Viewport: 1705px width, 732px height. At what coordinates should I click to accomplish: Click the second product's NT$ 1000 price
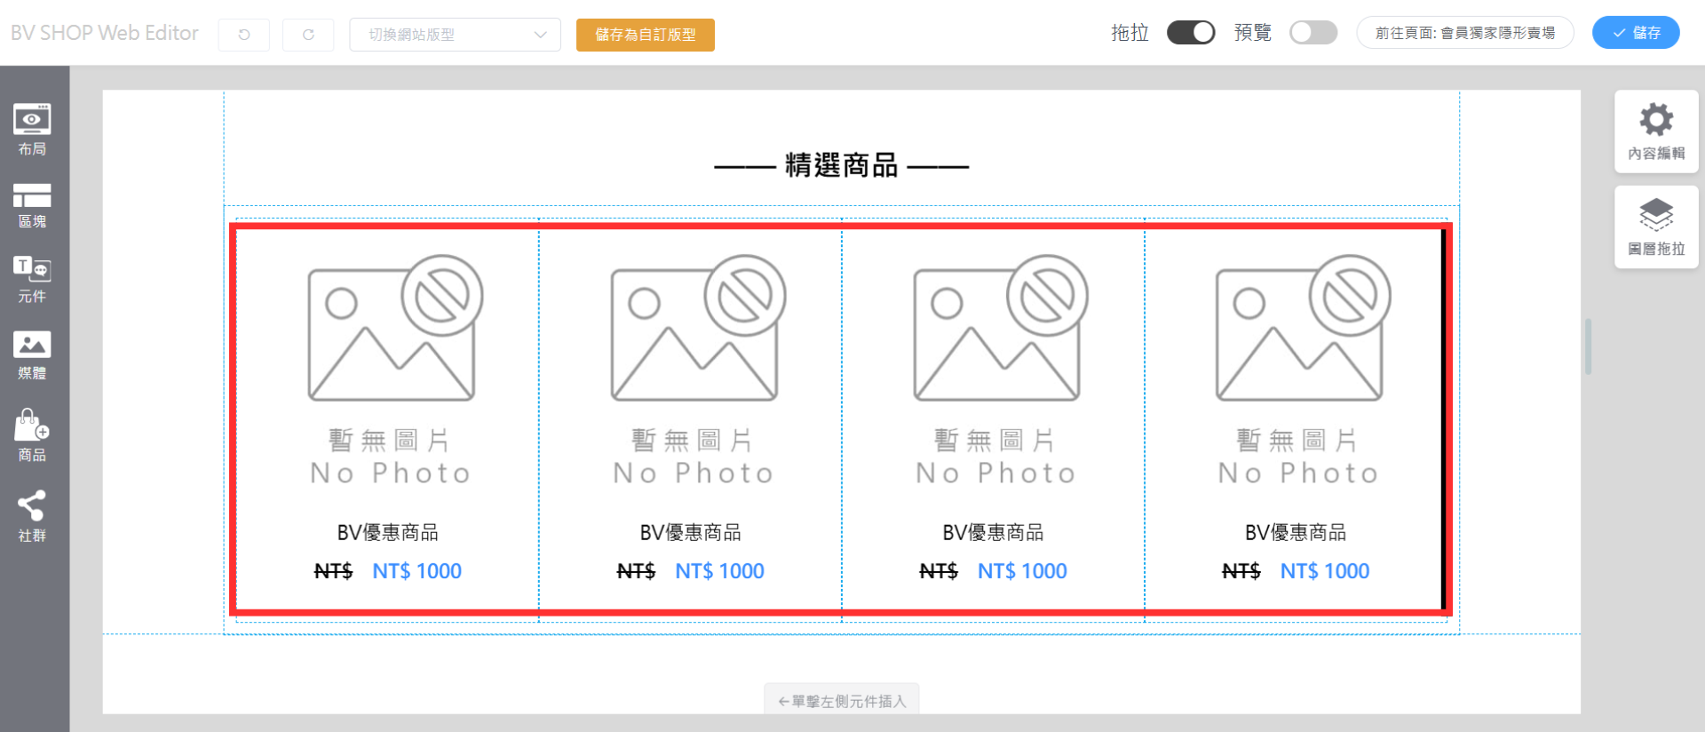(x=719, y=571)
